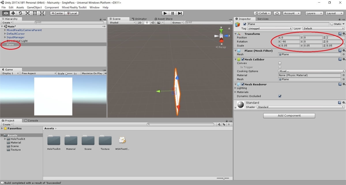Expand MixedRealityCameraParent in Hierarchy
Viewport: 346px width, 185px height.
(5, 30)
